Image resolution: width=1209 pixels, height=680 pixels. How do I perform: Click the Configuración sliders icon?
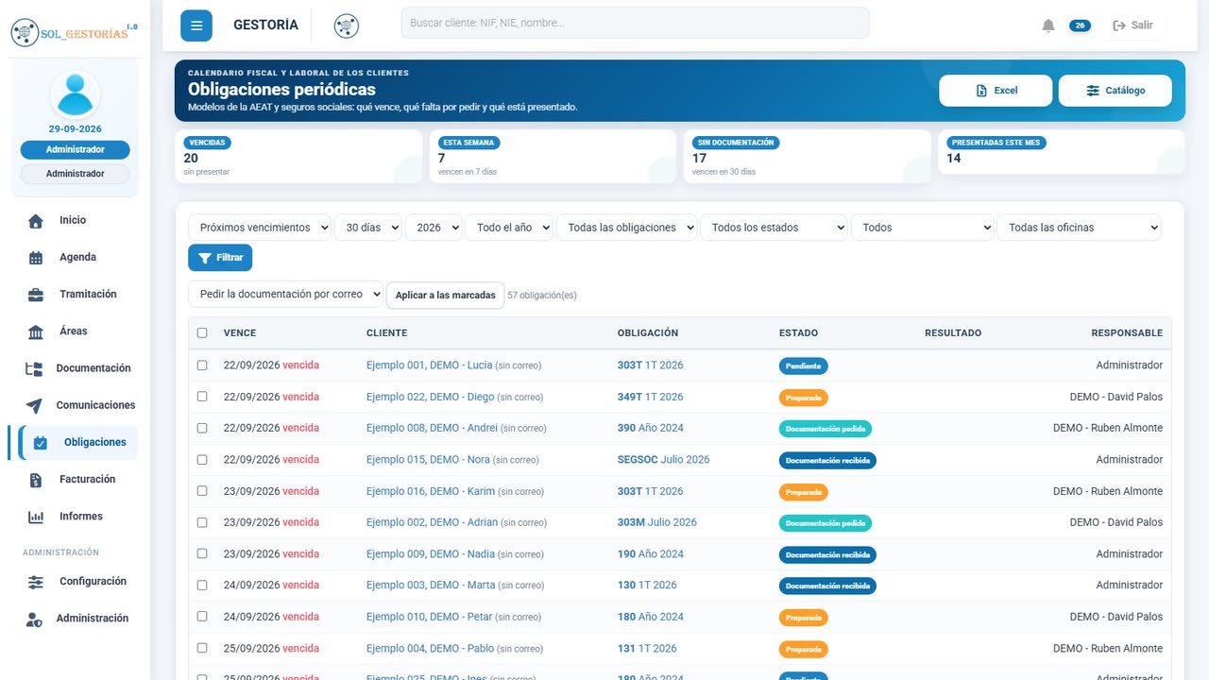[x=36, y=582]
